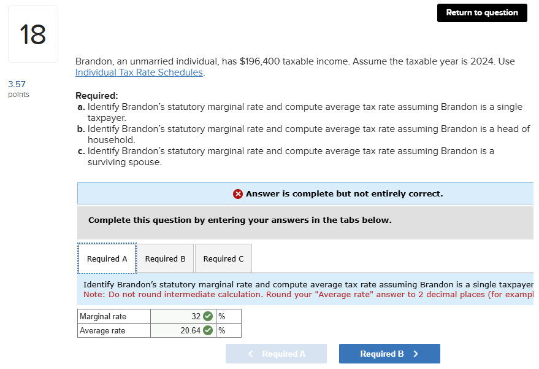Click the red X incorrect-answer icon

click(x=238, y=194)
